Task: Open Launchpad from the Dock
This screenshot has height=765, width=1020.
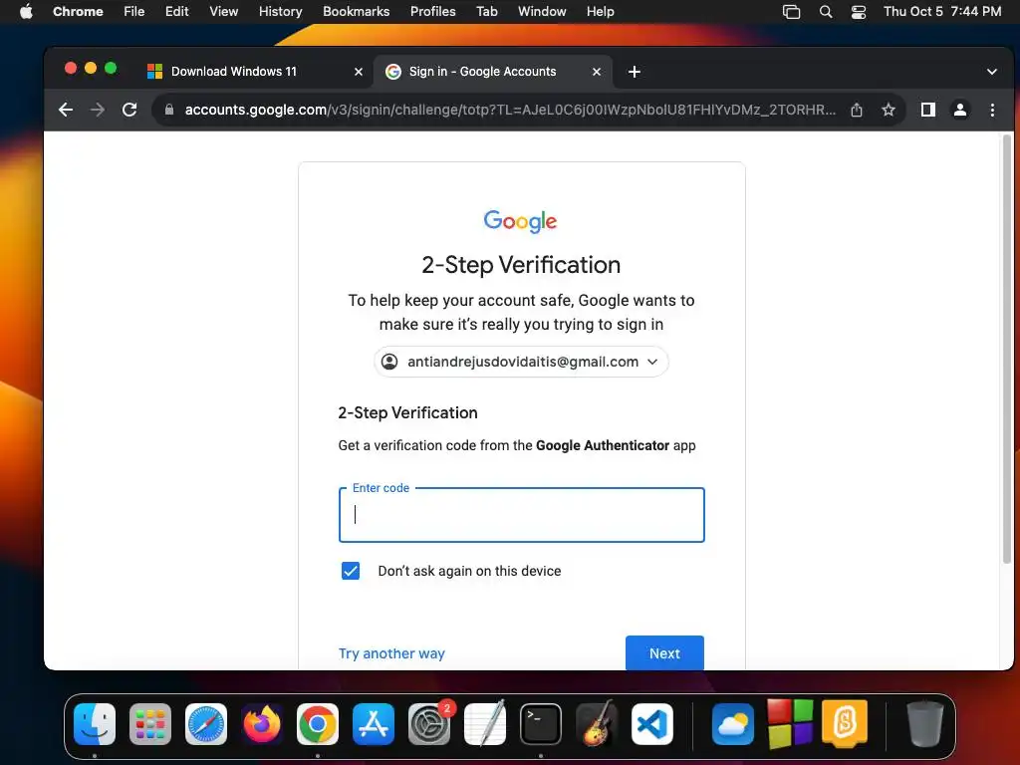Action: (x=150, y=724)
